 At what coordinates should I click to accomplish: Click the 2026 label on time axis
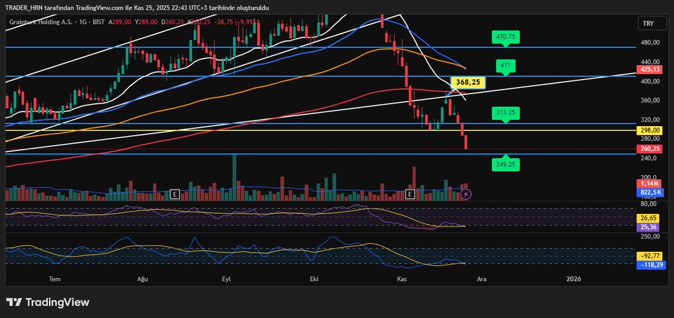(573, 279)
